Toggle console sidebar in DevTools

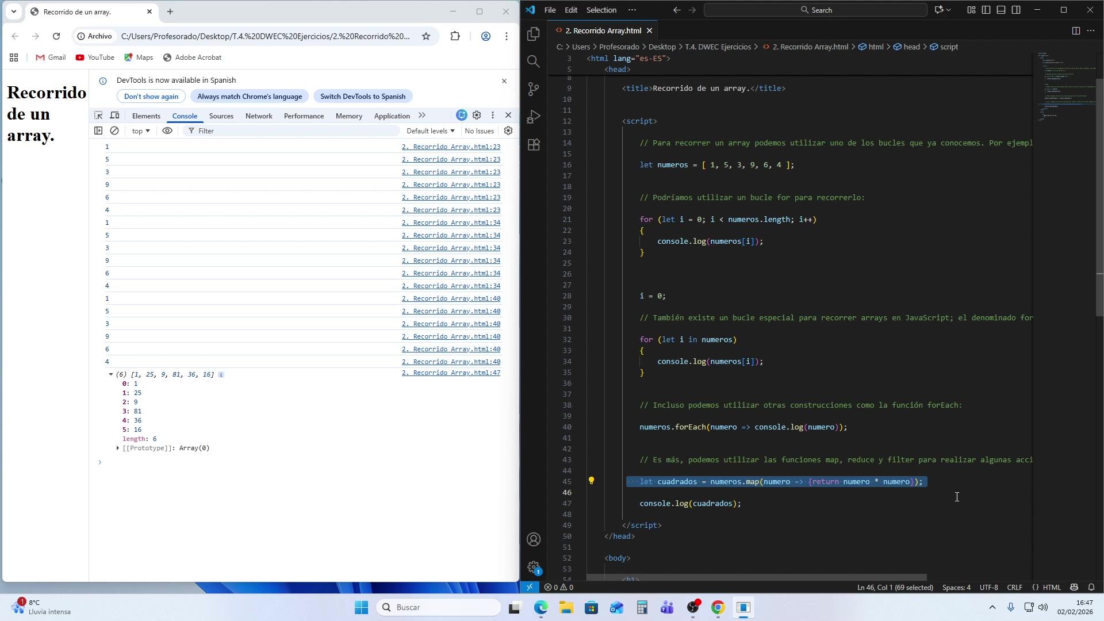pyautogui.click(x=98, y=131)
